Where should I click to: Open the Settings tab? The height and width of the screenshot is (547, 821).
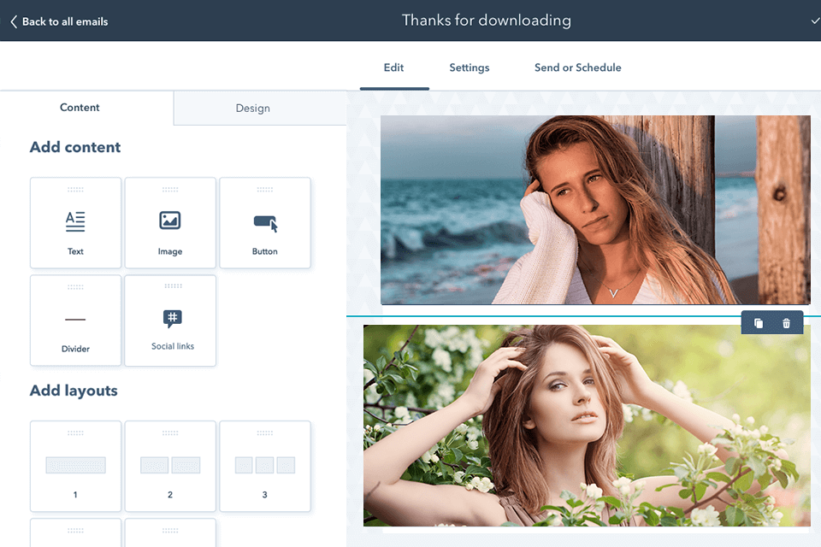469,68
